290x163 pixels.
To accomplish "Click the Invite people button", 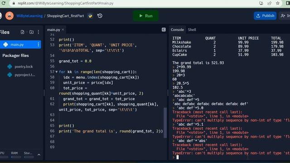I will click(285, 16).
